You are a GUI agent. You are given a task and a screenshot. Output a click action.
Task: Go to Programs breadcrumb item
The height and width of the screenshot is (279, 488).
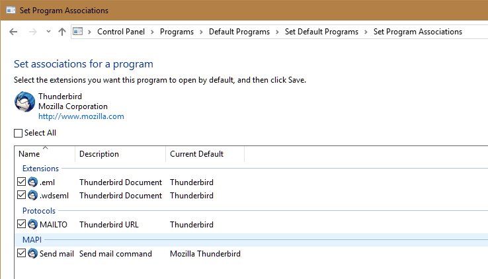pos(177,32)
